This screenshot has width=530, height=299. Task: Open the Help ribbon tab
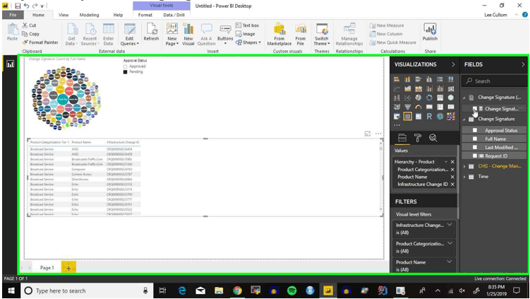click(x=118, y=15)
